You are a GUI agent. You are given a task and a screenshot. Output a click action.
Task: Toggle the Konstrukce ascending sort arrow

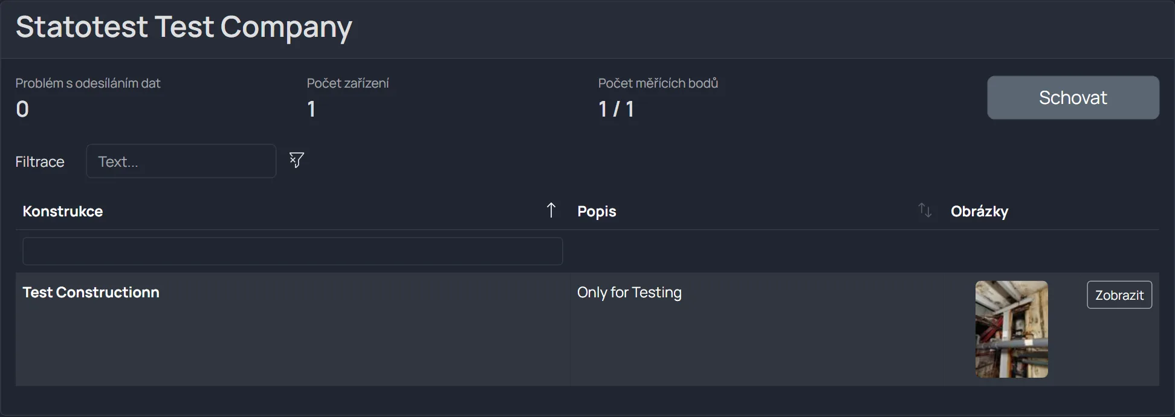click(551, 210)
